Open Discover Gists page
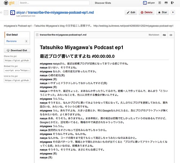Screen dimensions: 180x163 pyautogui.click(x=103, y=3)
